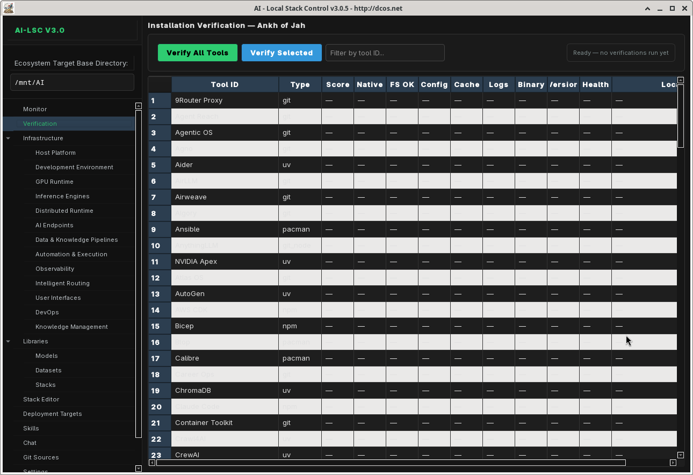693x475 pixels.
Task: Select the ChromaDB tool cell
Action: 225,391
